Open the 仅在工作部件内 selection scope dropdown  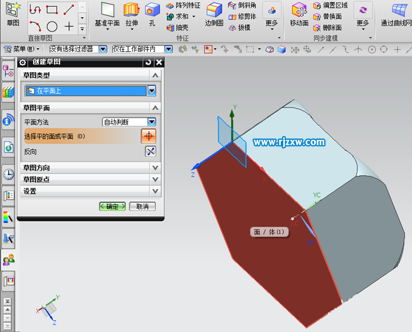point(168,49)
